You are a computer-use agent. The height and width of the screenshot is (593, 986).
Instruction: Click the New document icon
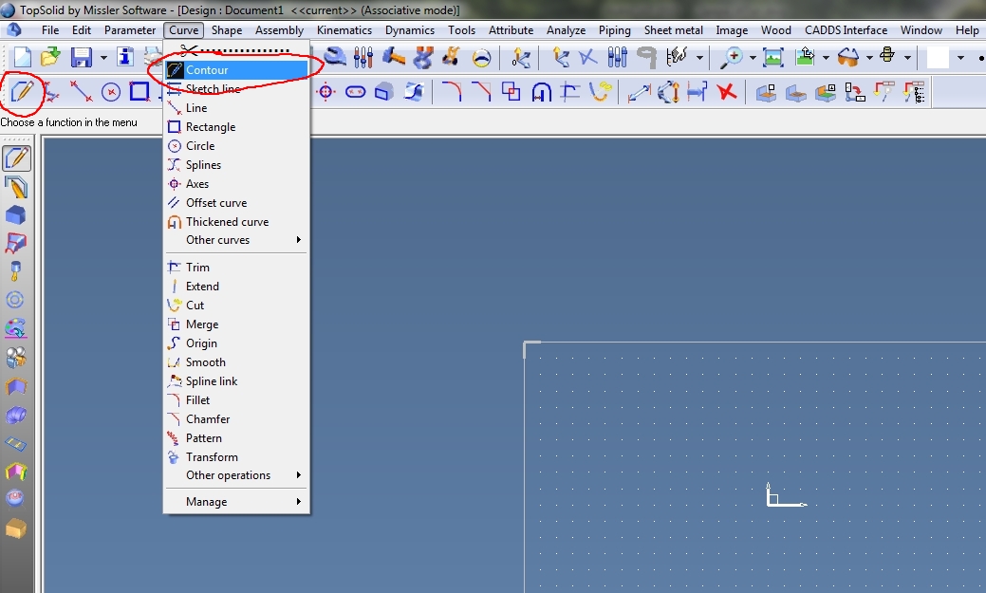22,57
